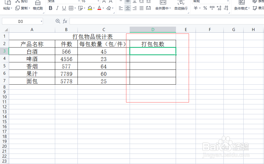Click the currency format (¥) icon
This screenshot has height=164, width=264.
(195, 8)
